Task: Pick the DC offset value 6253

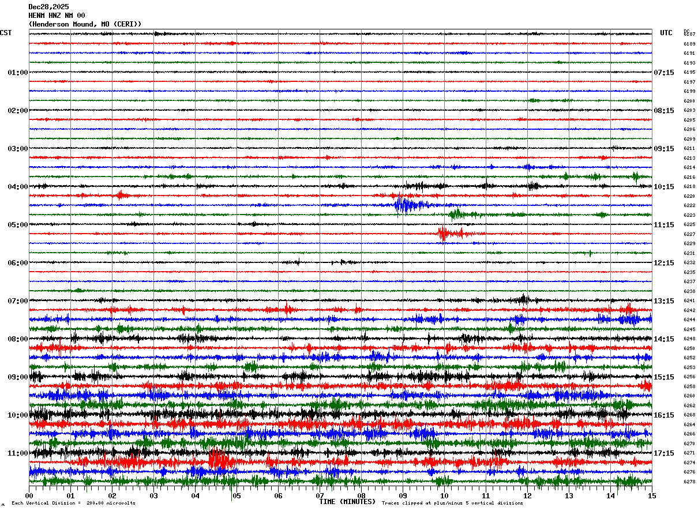Action: (689, 367)
